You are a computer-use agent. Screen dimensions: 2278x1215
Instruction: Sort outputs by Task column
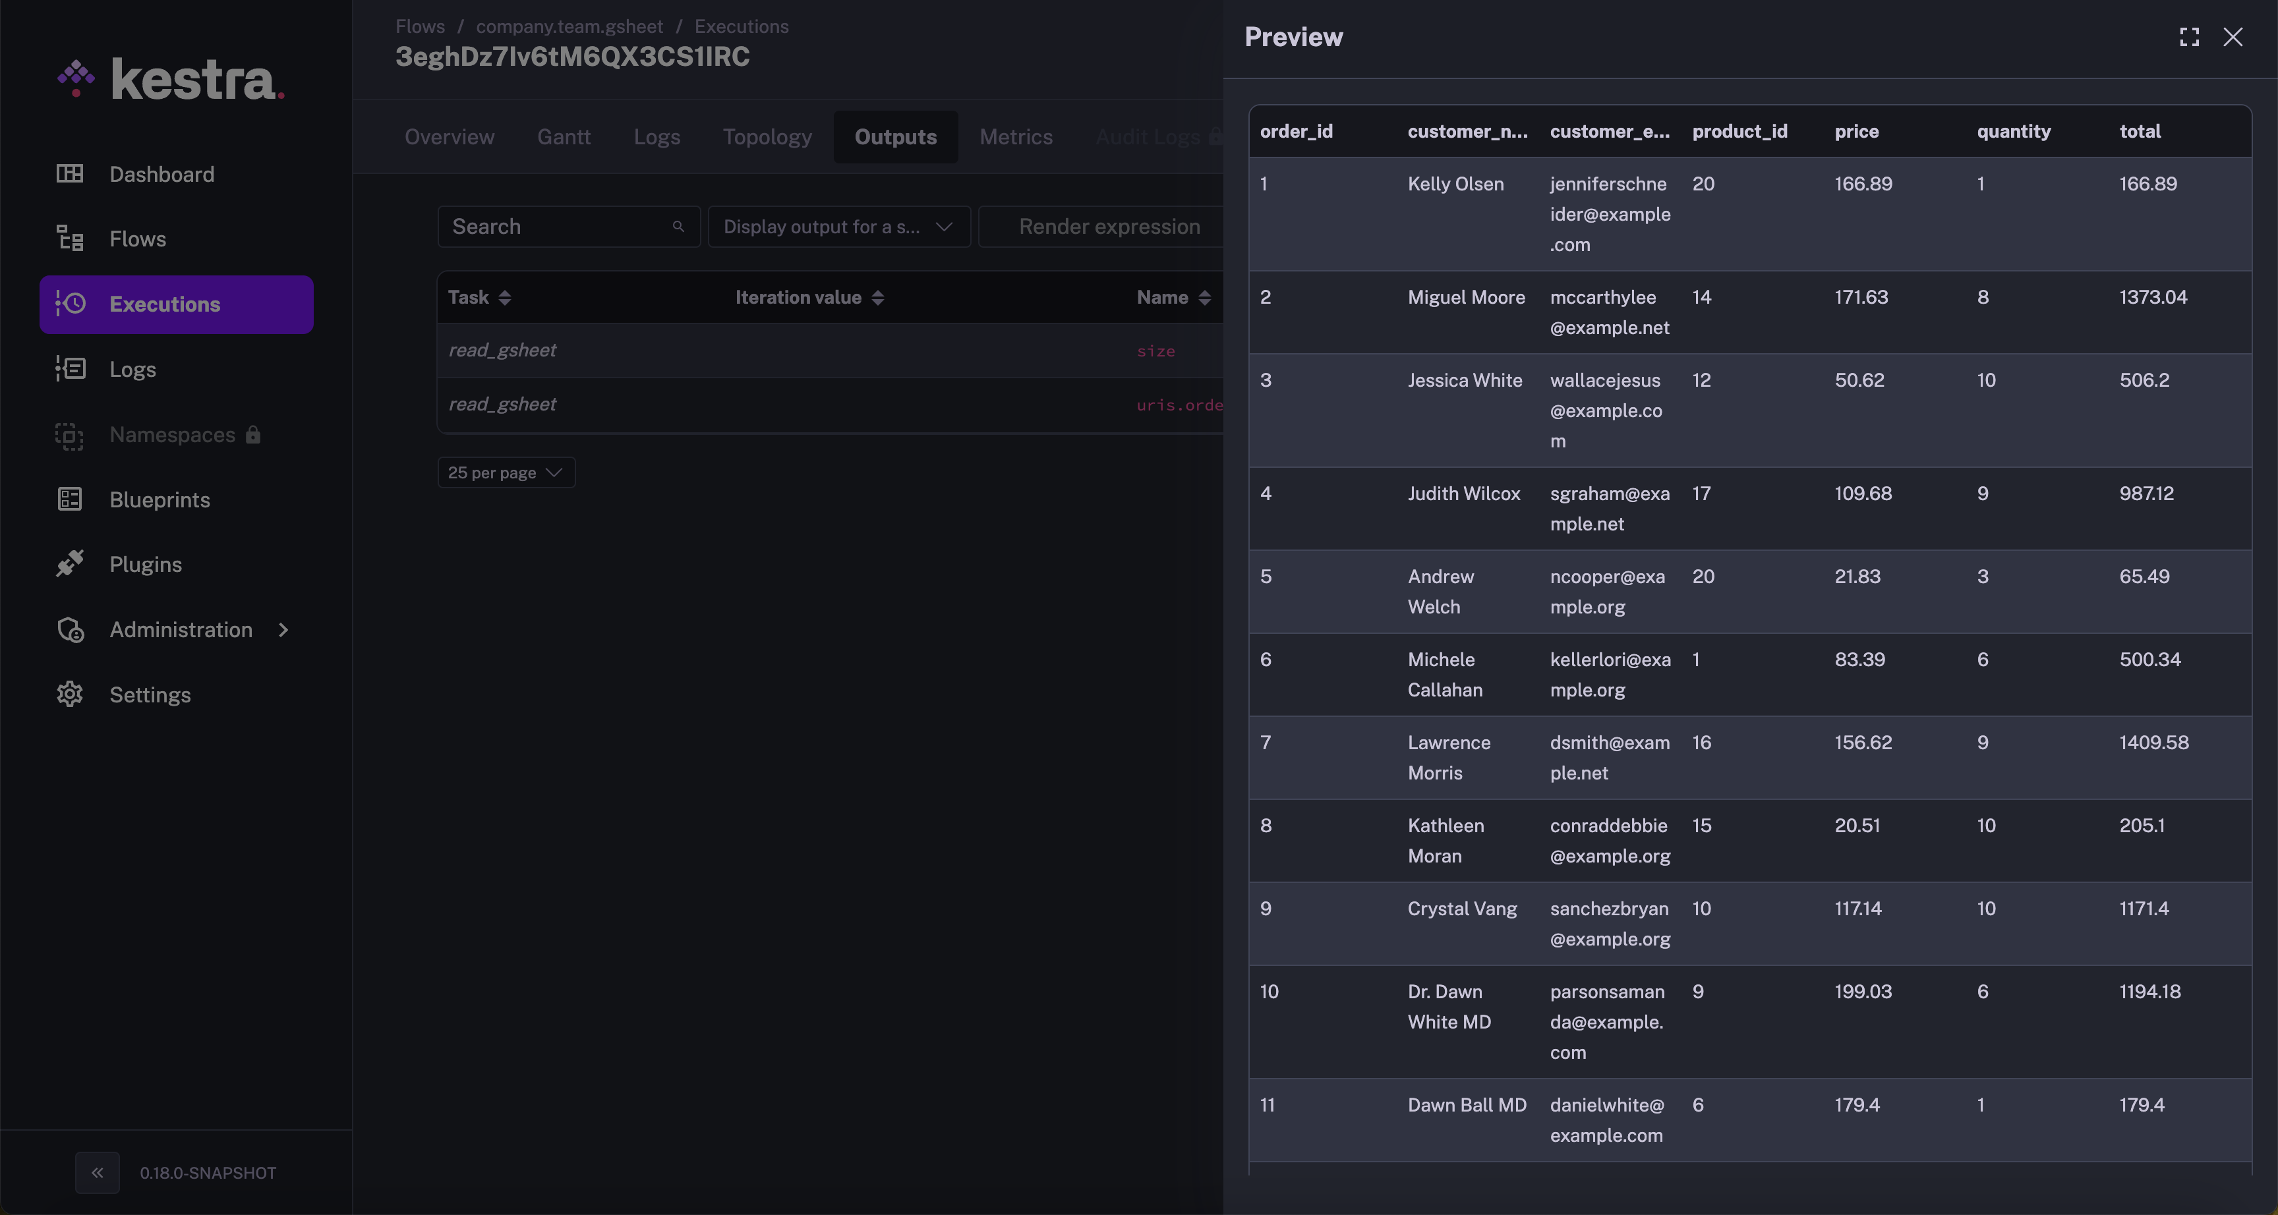[504, 298]
